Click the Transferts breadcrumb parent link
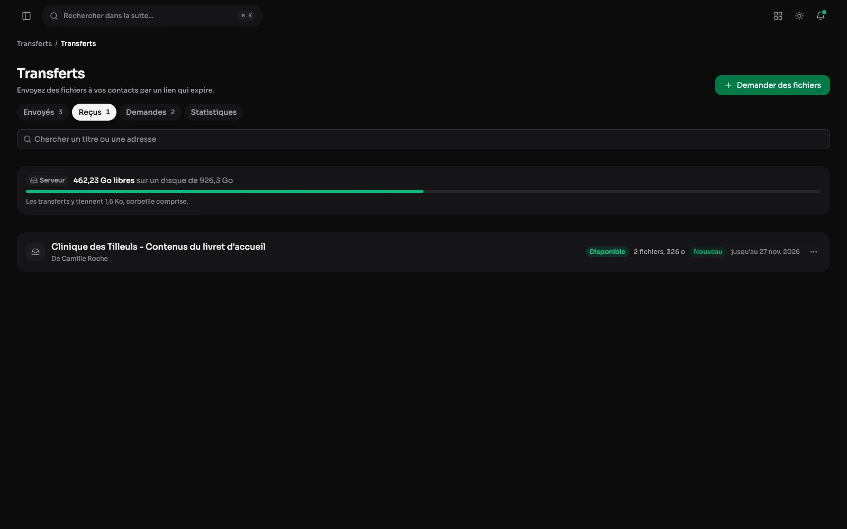The image size is (847, 529). click(34, 43)
